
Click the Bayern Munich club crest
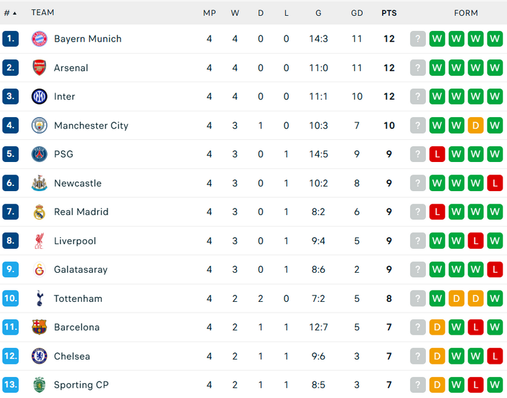point(39,39)
